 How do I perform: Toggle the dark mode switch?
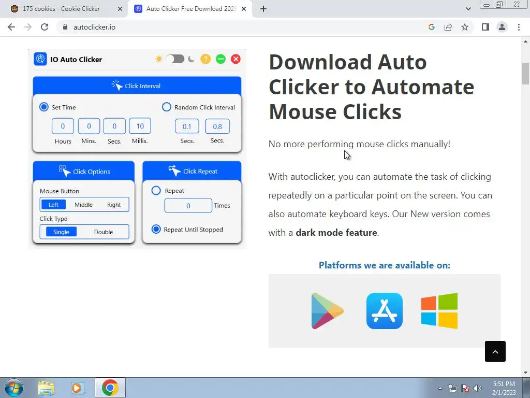coord(175,59)
